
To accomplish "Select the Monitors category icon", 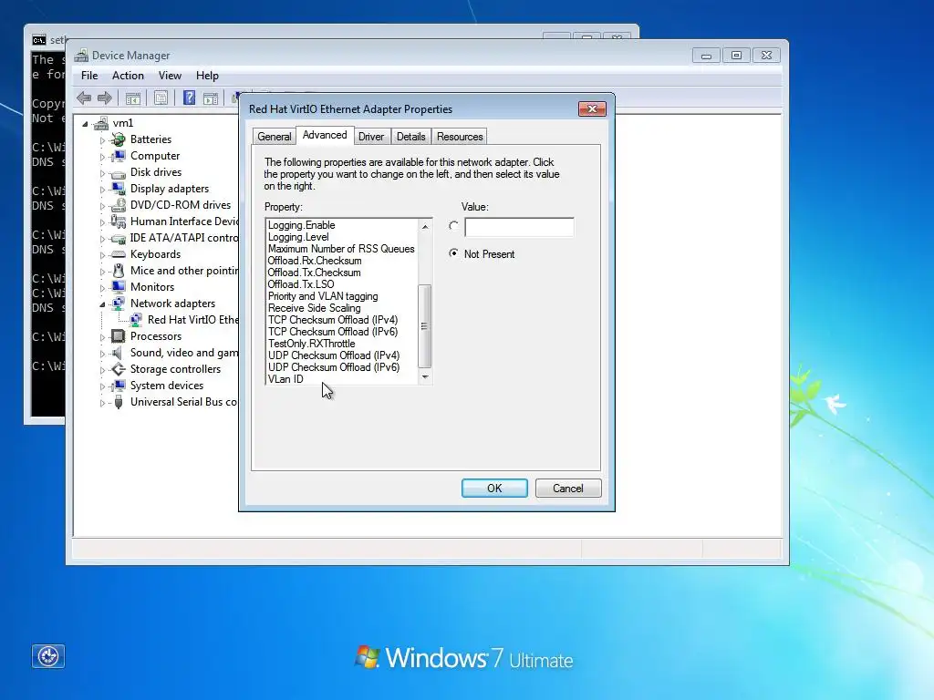I will [119, 287].
